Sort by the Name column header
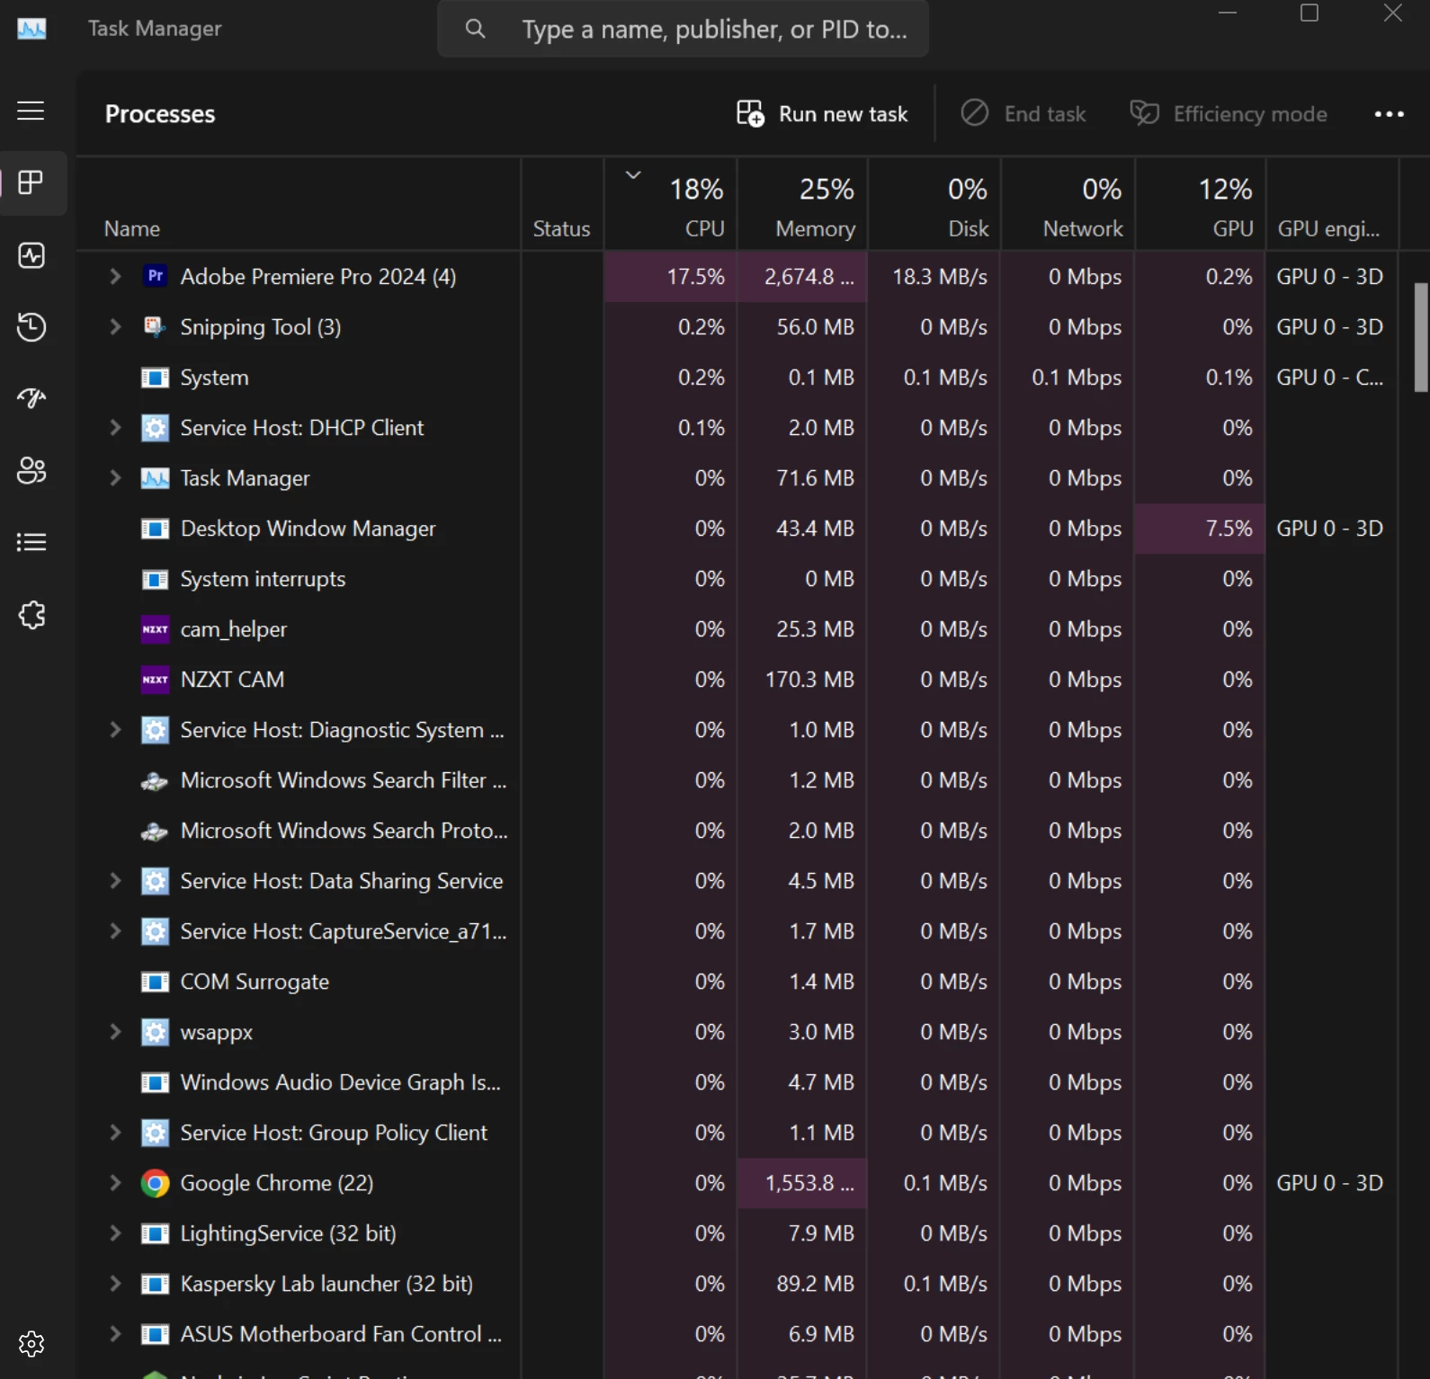The image size is (1430, 1379). click(299, 205)
